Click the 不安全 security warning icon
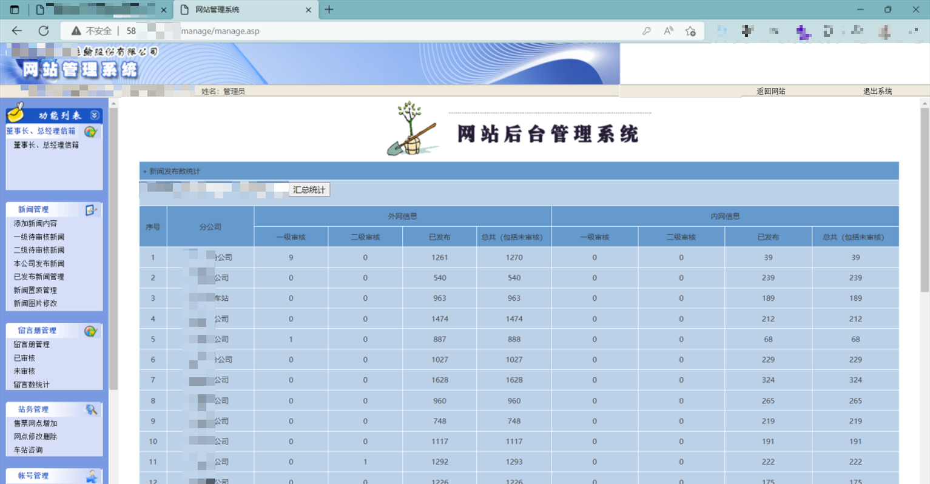Viewport: 930px width, 484px height. 76,31
